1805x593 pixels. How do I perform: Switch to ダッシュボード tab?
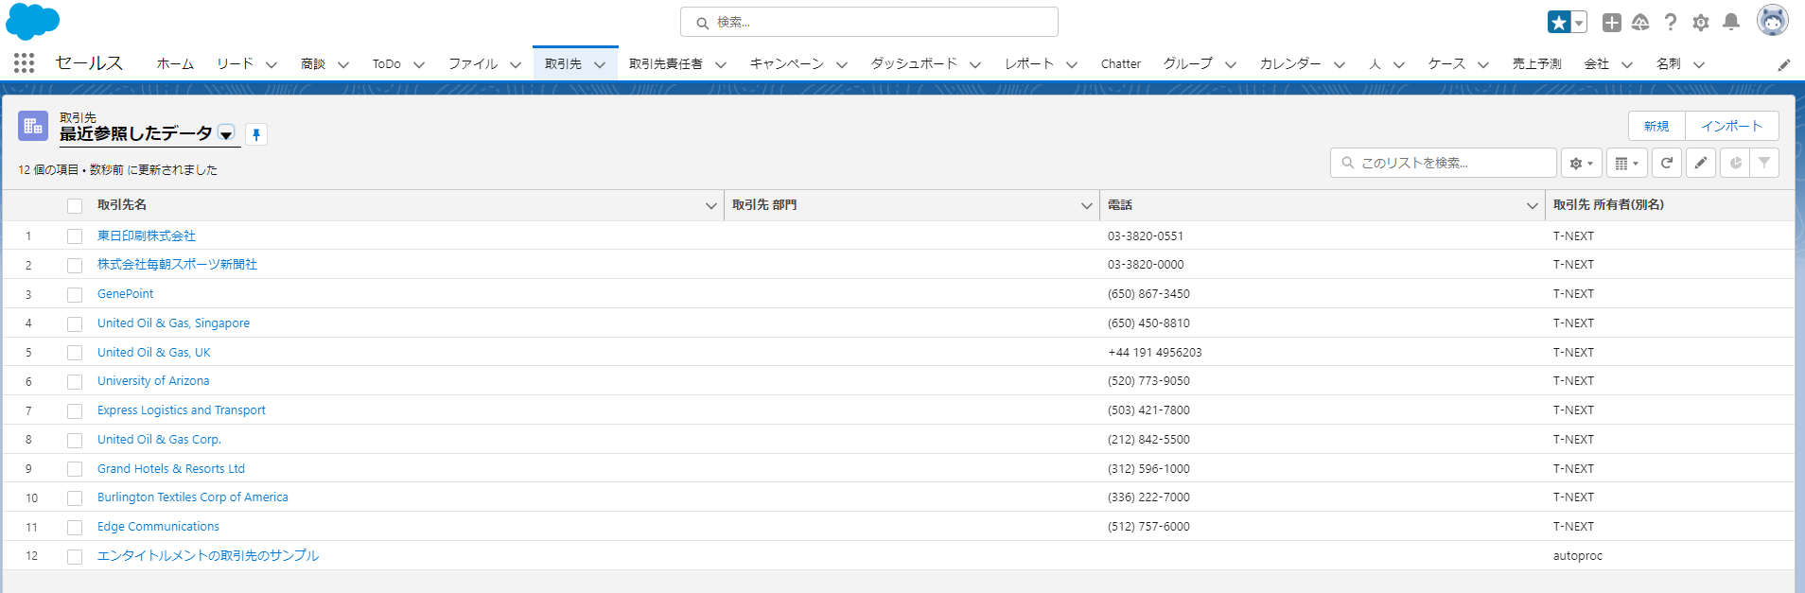click(914, 63)
